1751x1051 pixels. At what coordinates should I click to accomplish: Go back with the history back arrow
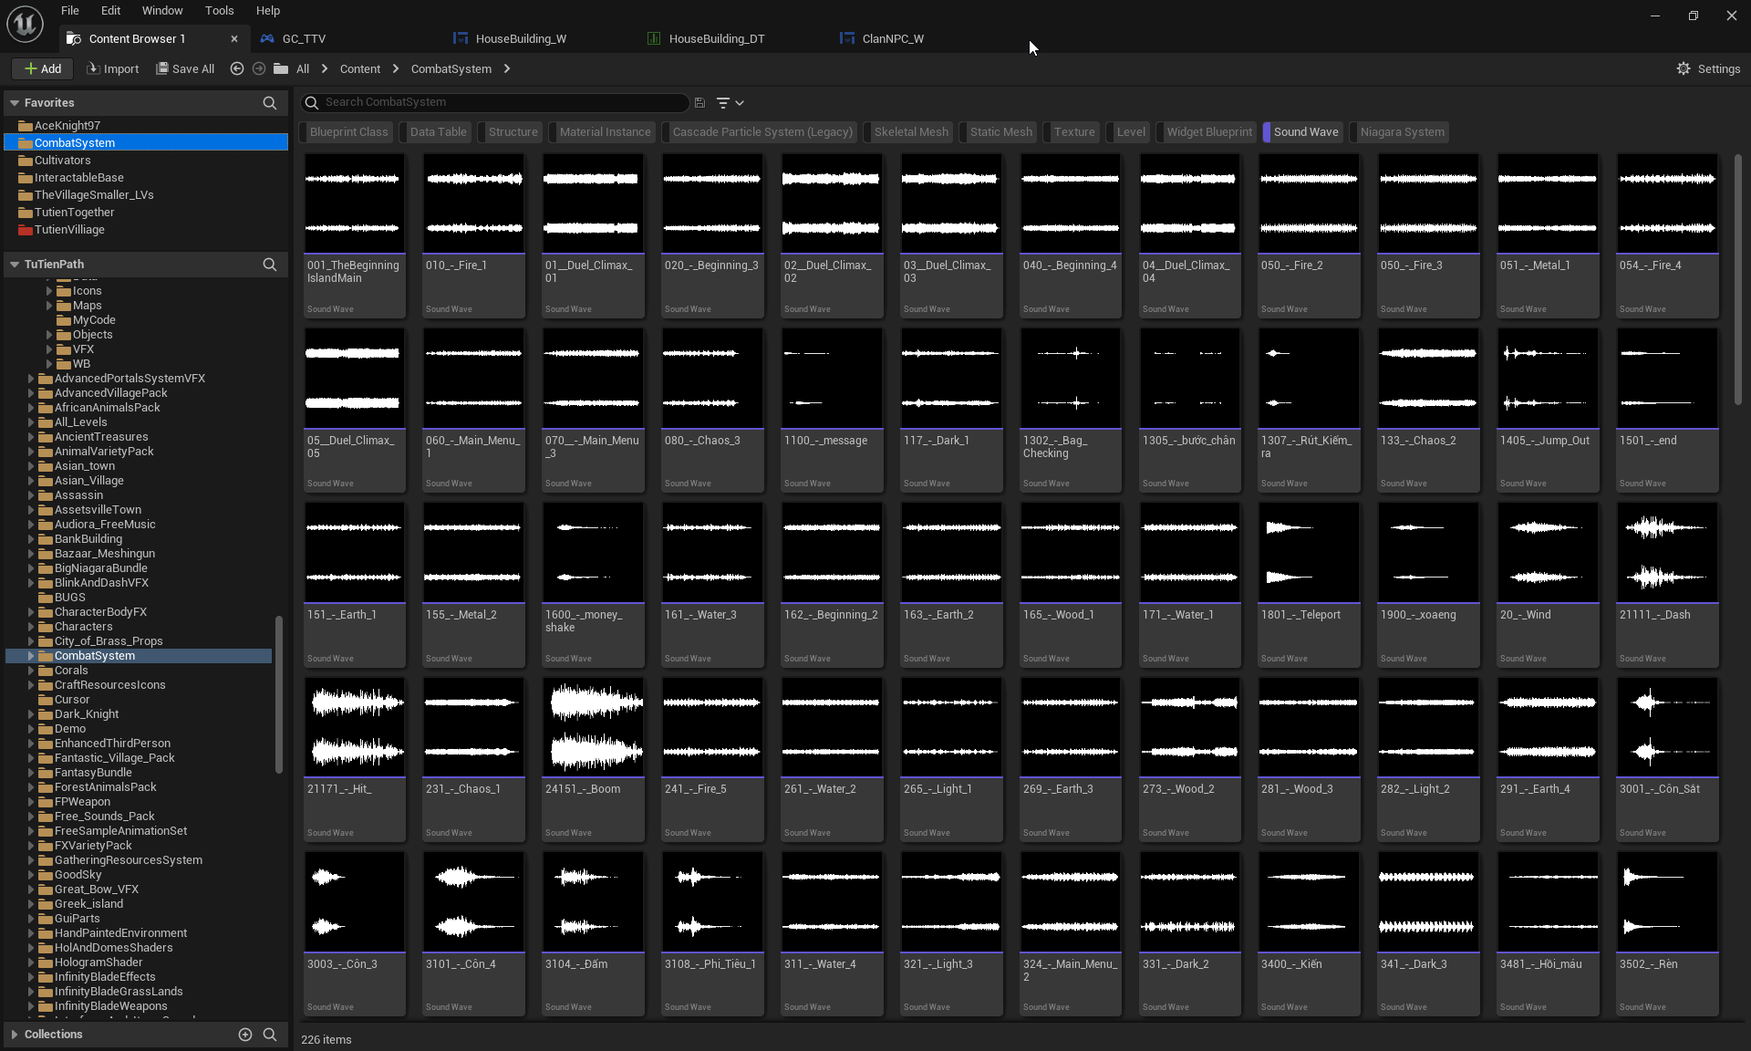(237, 68)
